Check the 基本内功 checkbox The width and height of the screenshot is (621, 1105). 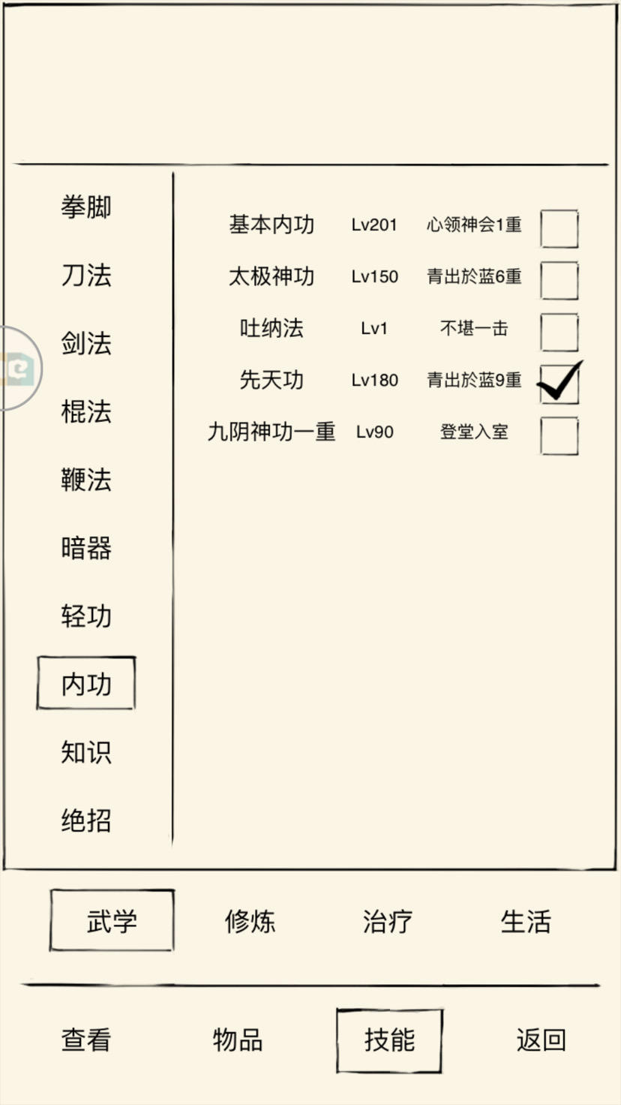pyautogui.click(x=559, y=228)
